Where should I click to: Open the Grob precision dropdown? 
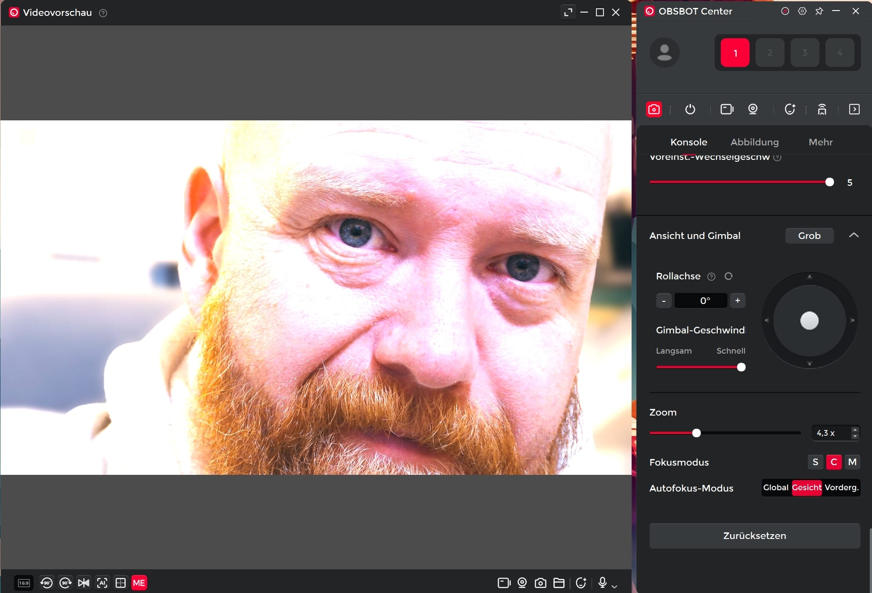(x=809, y=235)
